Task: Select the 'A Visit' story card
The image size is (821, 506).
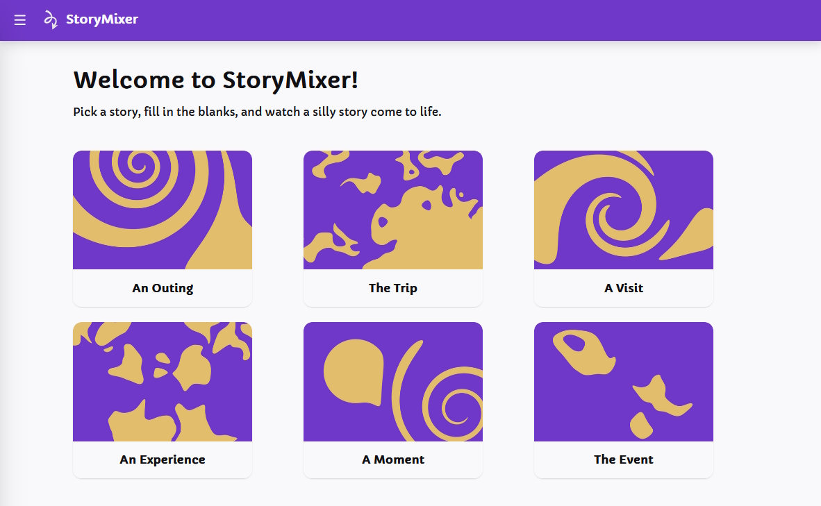Action: 623,228
